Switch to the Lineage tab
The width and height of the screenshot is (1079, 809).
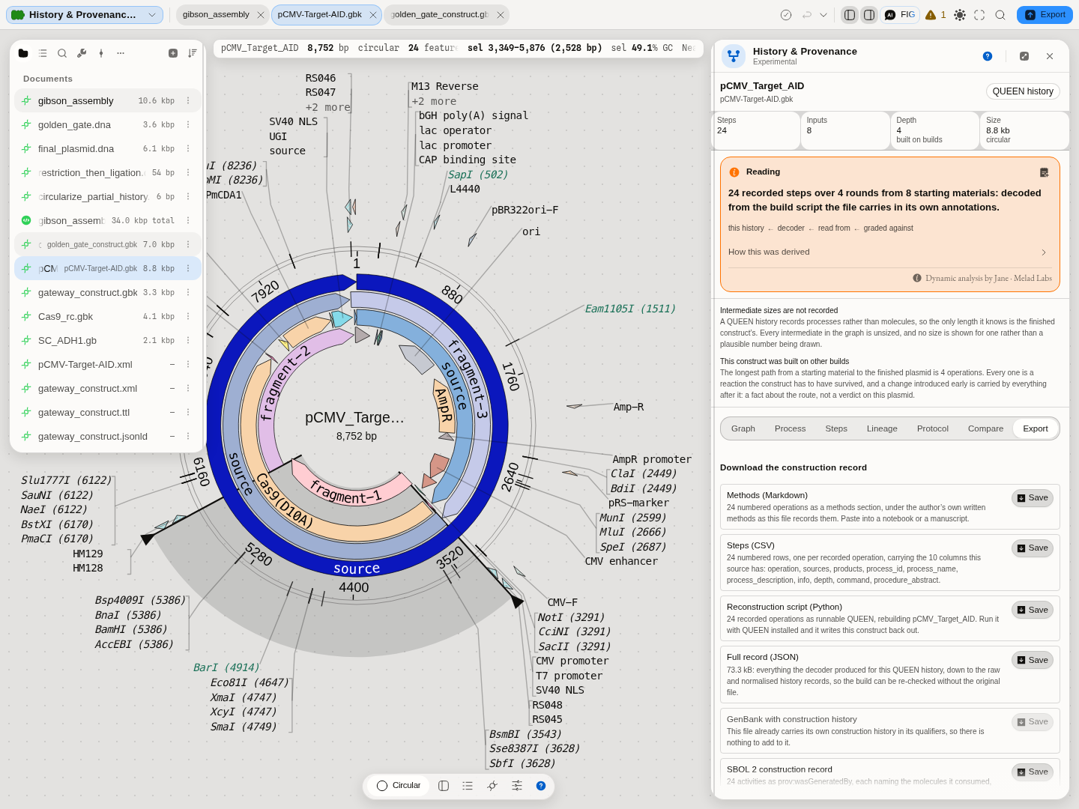[882, 429]
